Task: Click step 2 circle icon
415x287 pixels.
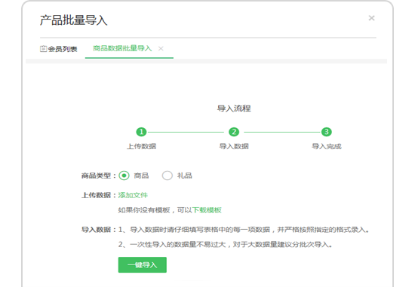Action: pyautogui.click(x=234, y=132)
